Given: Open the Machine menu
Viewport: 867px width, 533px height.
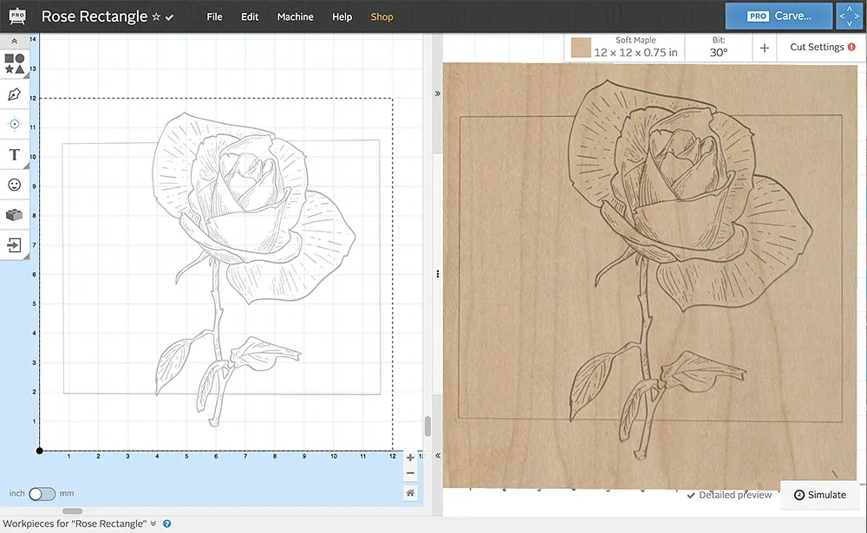Looking at the screenshot, I should pos(295,17).
